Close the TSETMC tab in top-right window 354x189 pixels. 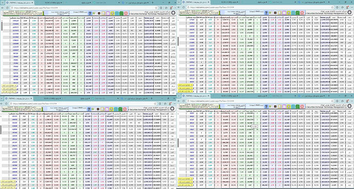208,2
